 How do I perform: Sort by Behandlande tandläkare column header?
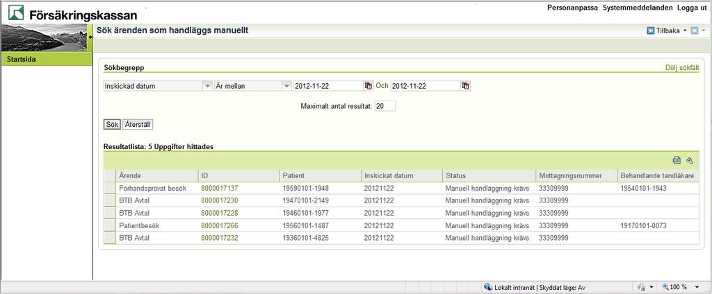coord(658,175)
